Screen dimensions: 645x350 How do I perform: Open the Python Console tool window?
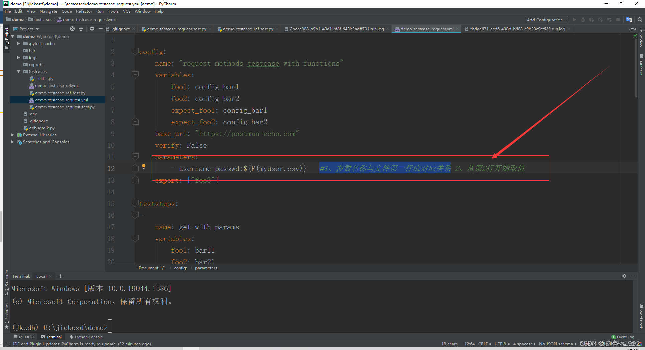pos(86,337)
